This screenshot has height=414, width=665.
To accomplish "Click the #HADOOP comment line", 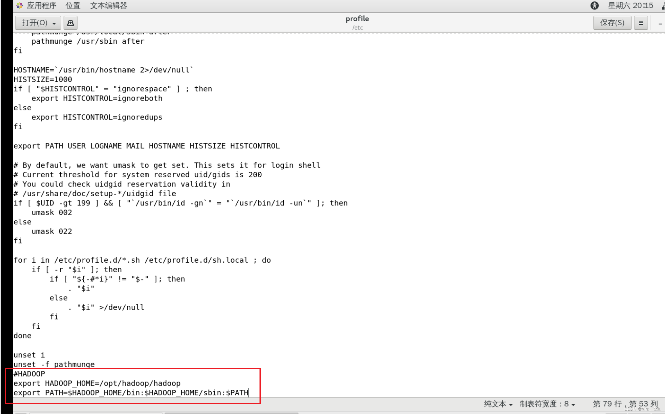I will click(x=29, y=374).
